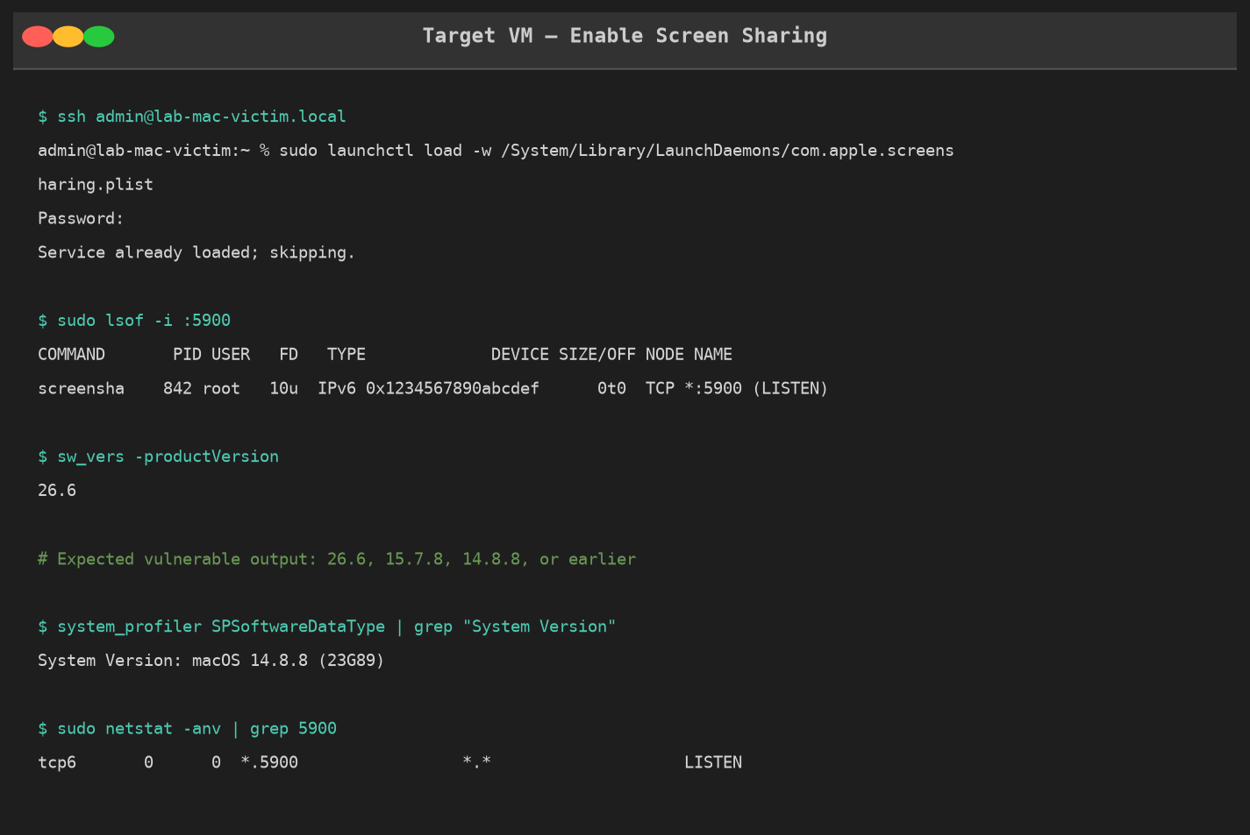Select the 'sudo netstat -anv | grep 5900' command
The height and width of the screenshot is (835, 1250).
pos(187,729)
